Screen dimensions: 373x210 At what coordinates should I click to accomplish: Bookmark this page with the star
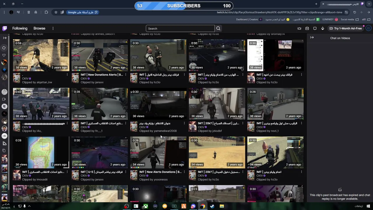(56, 12)
